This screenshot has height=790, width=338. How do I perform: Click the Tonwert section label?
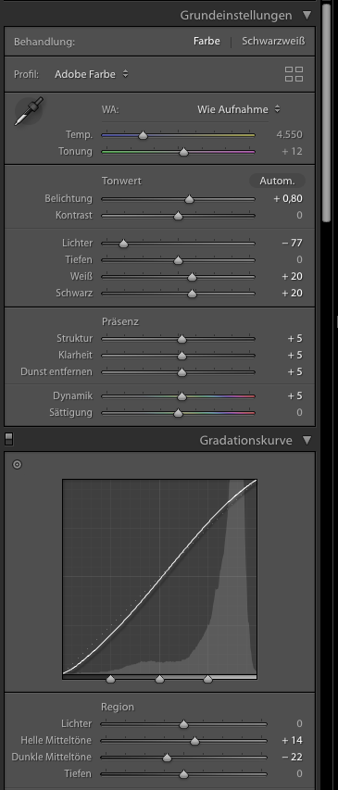point(121,181)
